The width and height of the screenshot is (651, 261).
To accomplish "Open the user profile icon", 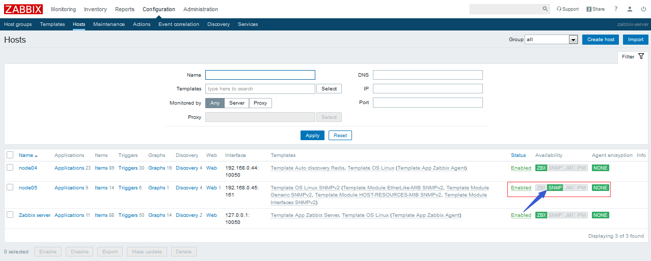I will click(x=630, y=9).
